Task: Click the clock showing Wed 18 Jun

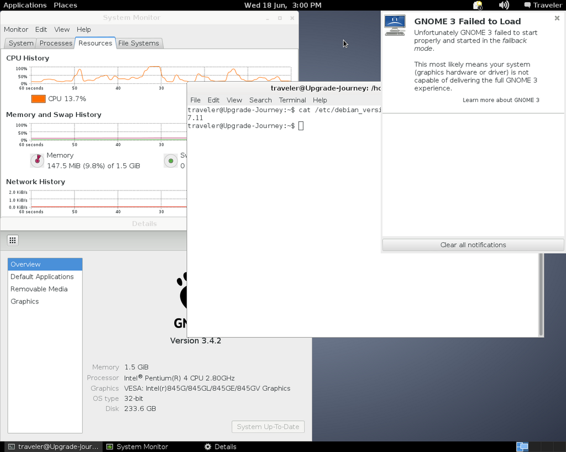Action: (282, 5)
